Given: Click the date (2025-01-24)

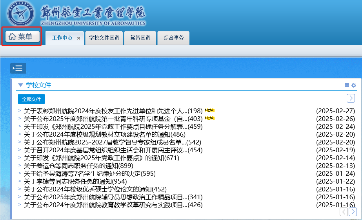Looking at the screenshot, I should click(335, 174).
